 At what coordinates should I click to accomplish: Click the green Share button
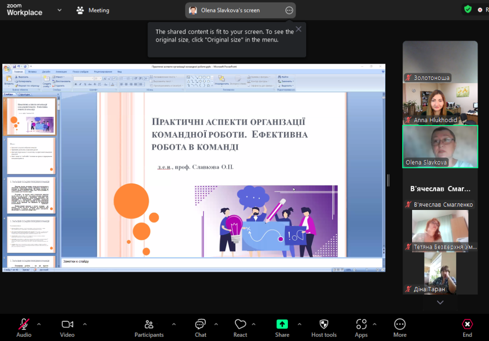coord(282,325)
